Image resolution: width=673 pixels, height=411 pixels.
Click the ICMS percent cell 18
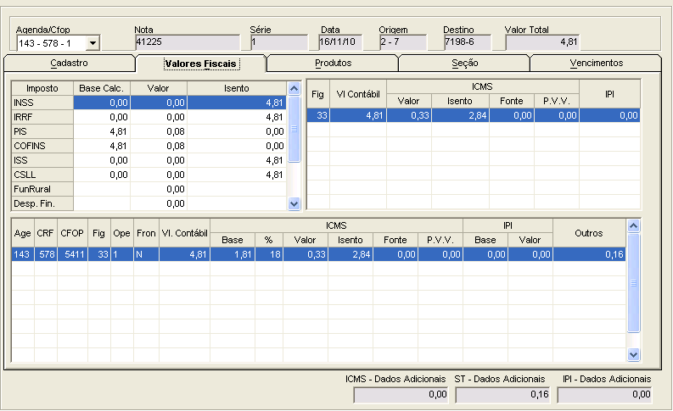click(x=269, y=254)
